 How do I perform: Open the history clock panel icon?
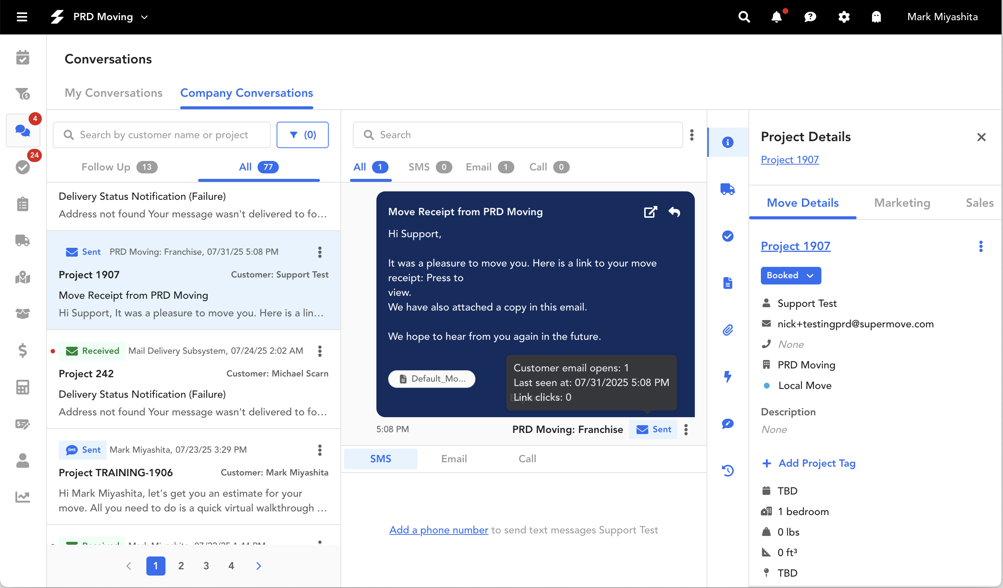727,471
